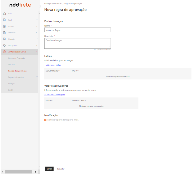Click the sidebar scroll up arrow
This screenshot has width=192, height=174.
click(x=40, y=13)
